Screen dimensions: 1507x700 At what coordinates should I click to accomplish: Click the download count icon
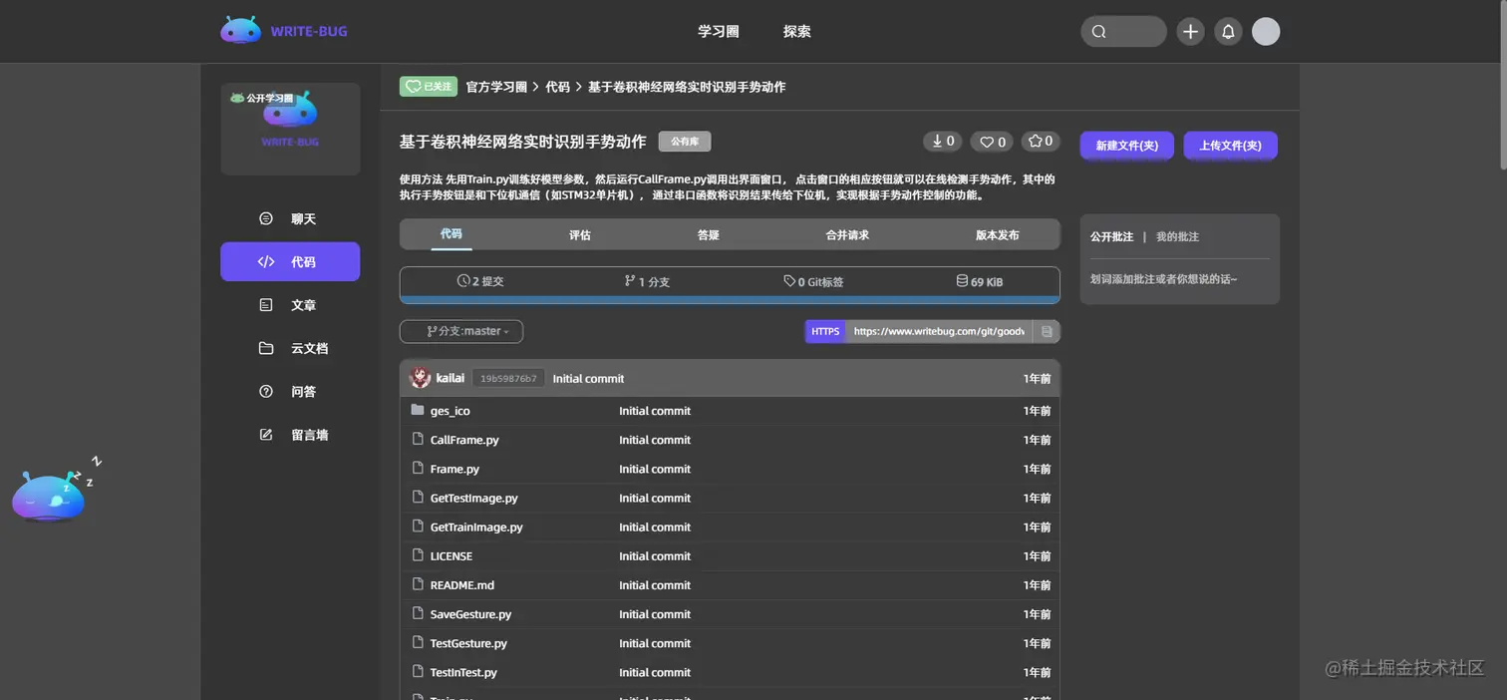point(942,142)
